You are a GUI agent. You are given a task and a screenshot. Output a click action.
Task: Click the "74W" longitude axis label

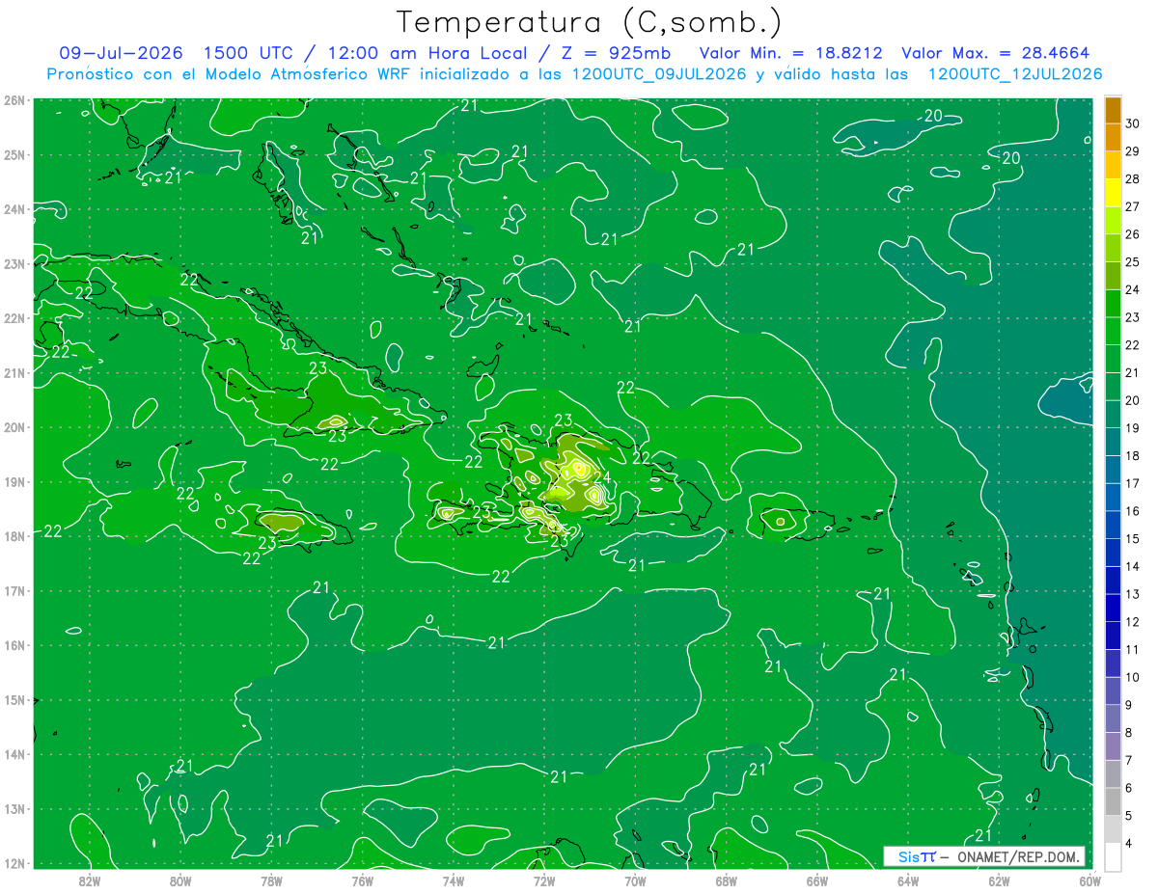click(x=454, y=880)
